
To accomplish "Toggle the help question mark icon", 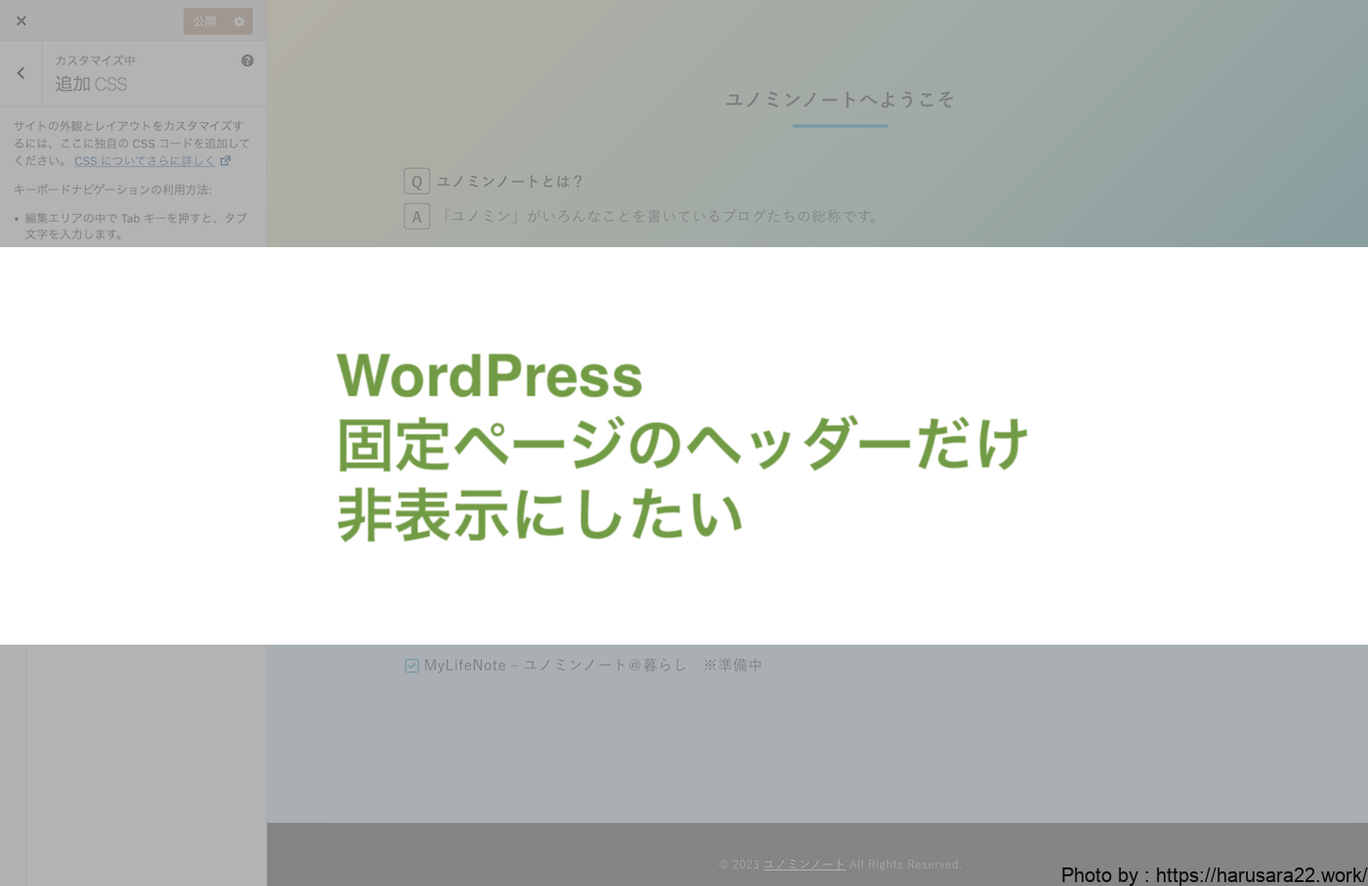I will [247, 61].
